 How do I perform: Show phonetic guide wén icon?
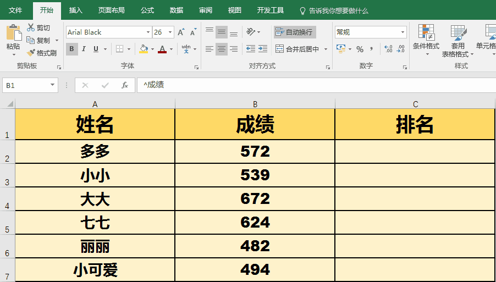click(186, 49)
